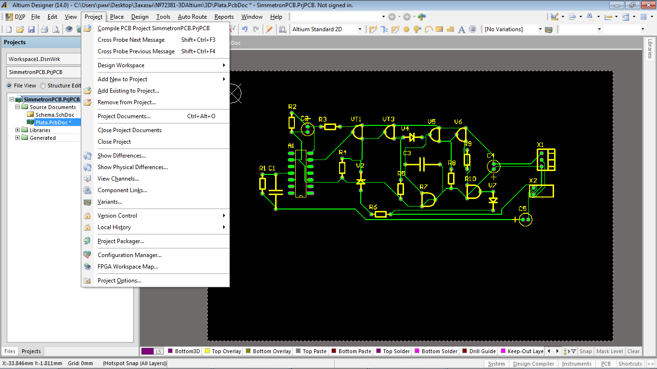Open the Component Links menu item

click(x=155, y=190)
